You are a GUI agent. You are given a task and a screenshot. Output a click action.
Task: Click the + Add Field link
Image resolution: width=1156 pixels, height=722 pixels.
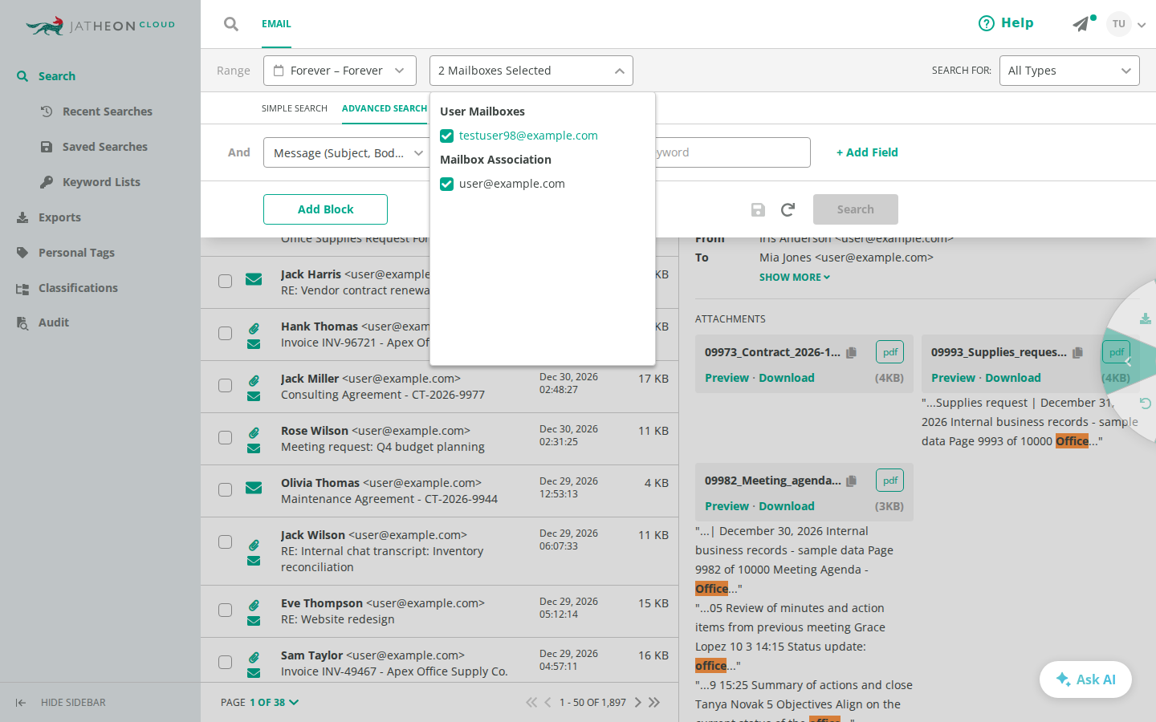pos(867,152)
